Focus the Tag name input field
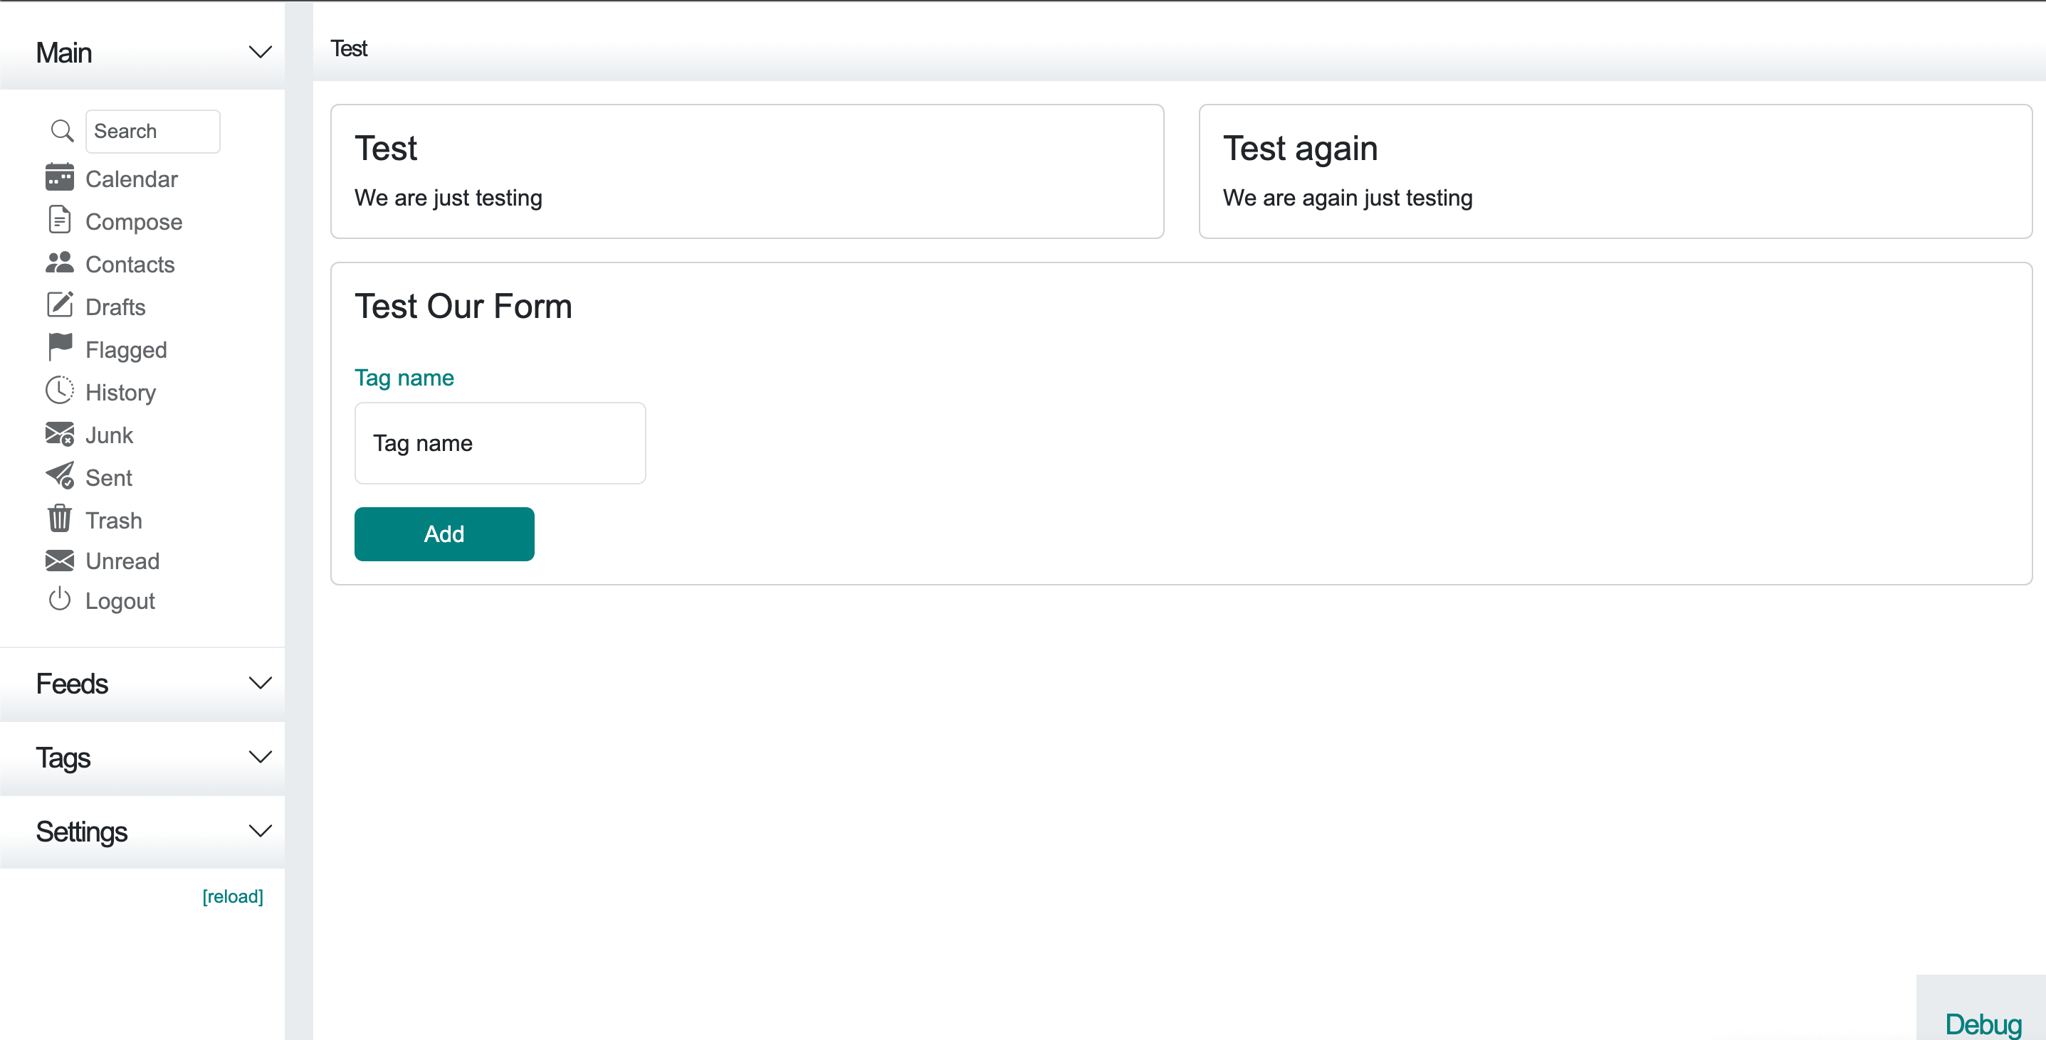The height and width of the screenshot is (1040, 2046). coord(500,443)
